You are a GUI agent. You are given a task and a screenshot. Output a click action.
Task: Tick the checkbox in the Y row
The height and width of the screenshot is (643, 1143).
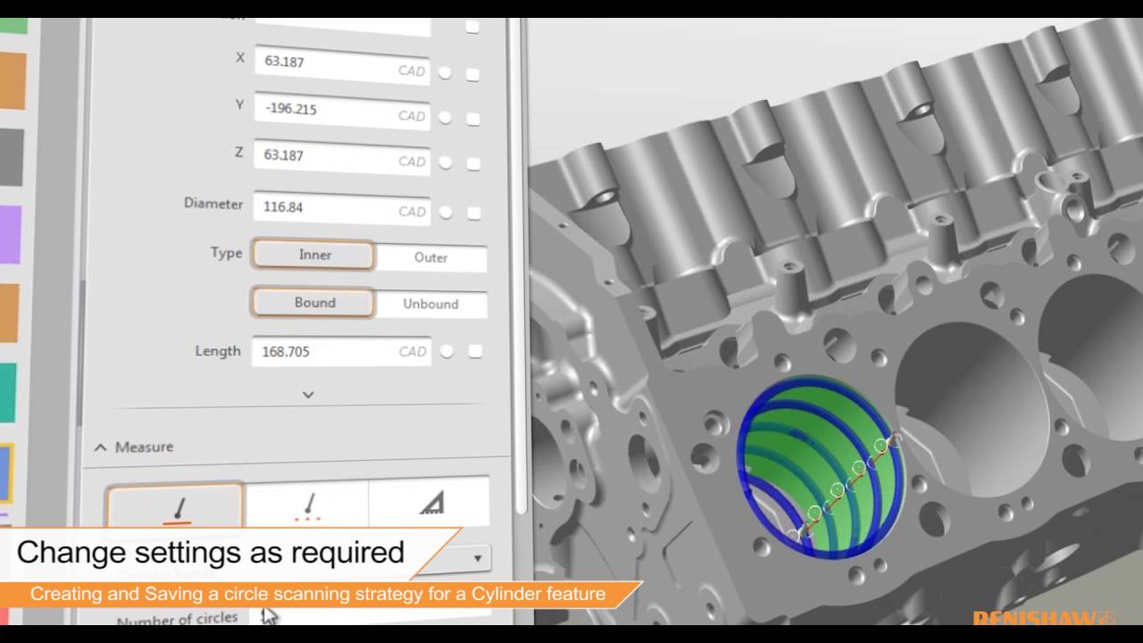click(473, 119)
